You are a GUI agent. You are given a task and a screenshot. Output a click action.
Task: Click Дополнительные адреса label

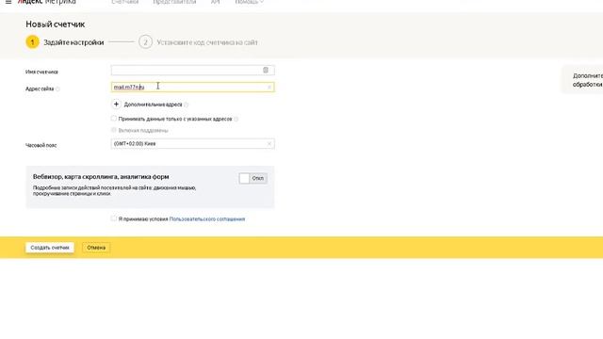tap(153, 105)
